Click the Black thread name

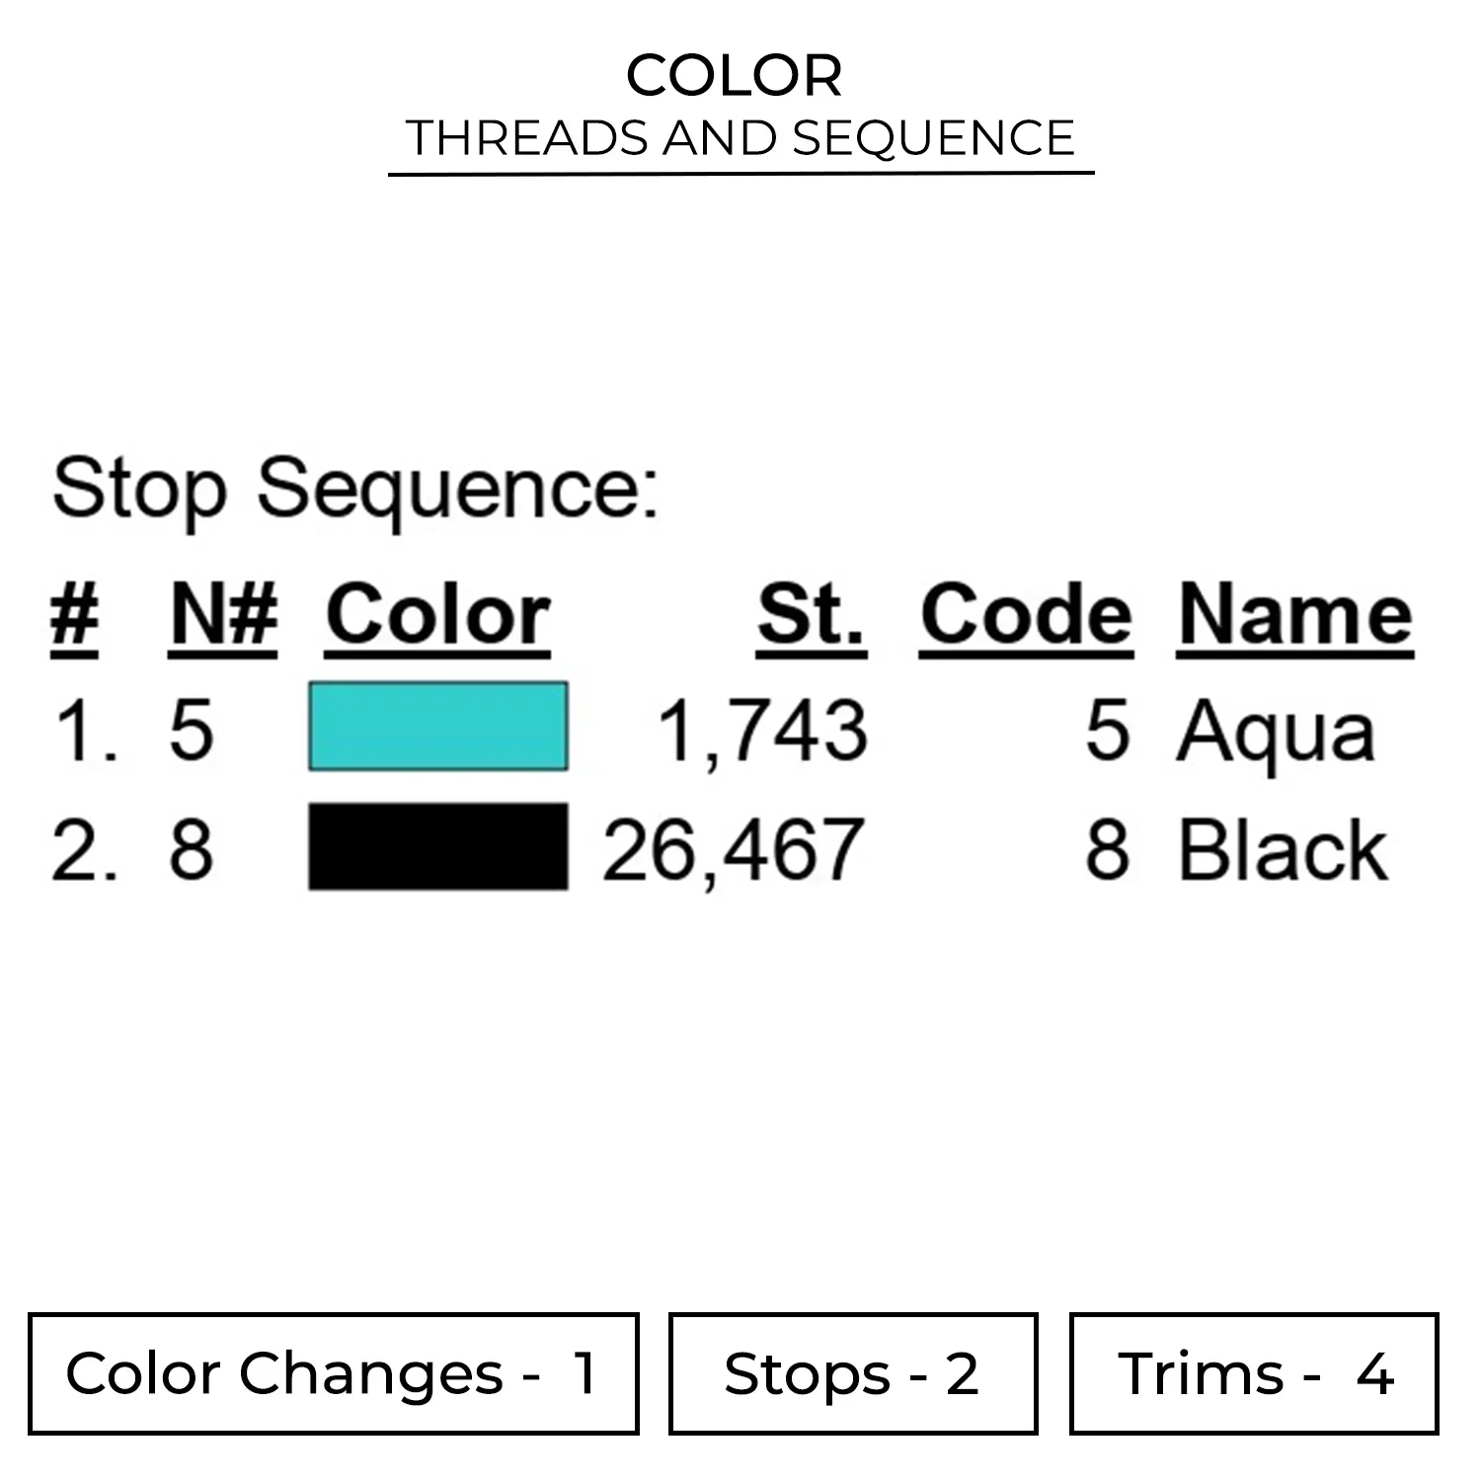point(1283,851)
